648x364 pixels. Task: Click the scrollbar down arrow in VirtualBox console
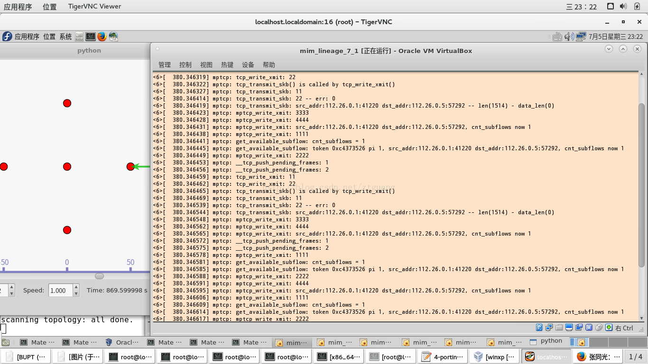click(x=641, y=318)
